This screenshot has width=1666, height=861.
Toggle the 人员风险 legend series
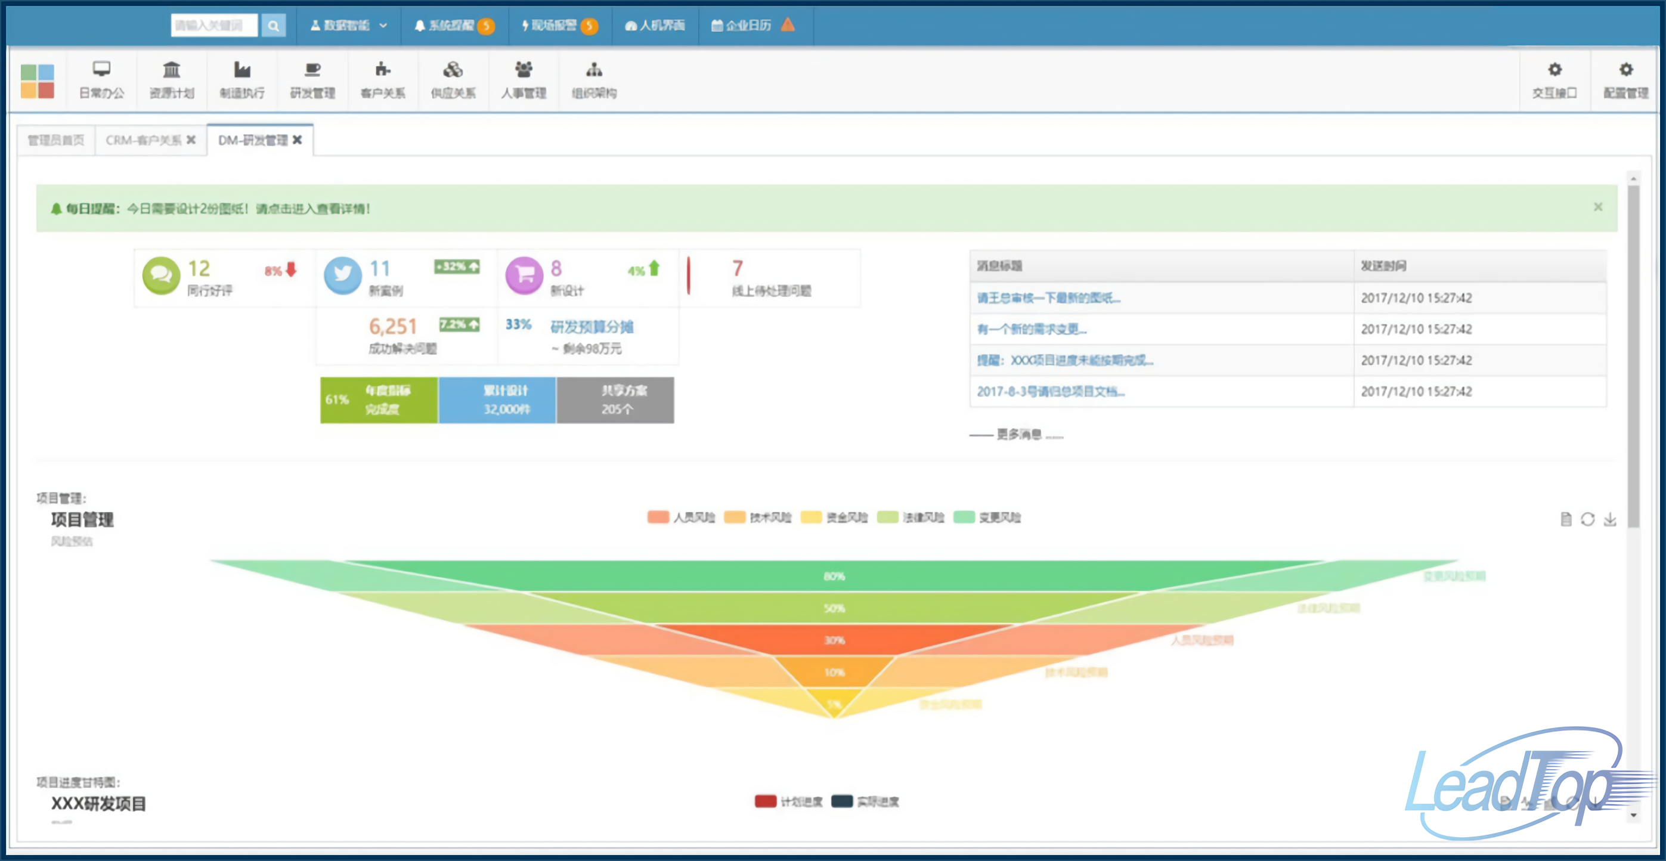pyautogui.click(x=682, y=518)
